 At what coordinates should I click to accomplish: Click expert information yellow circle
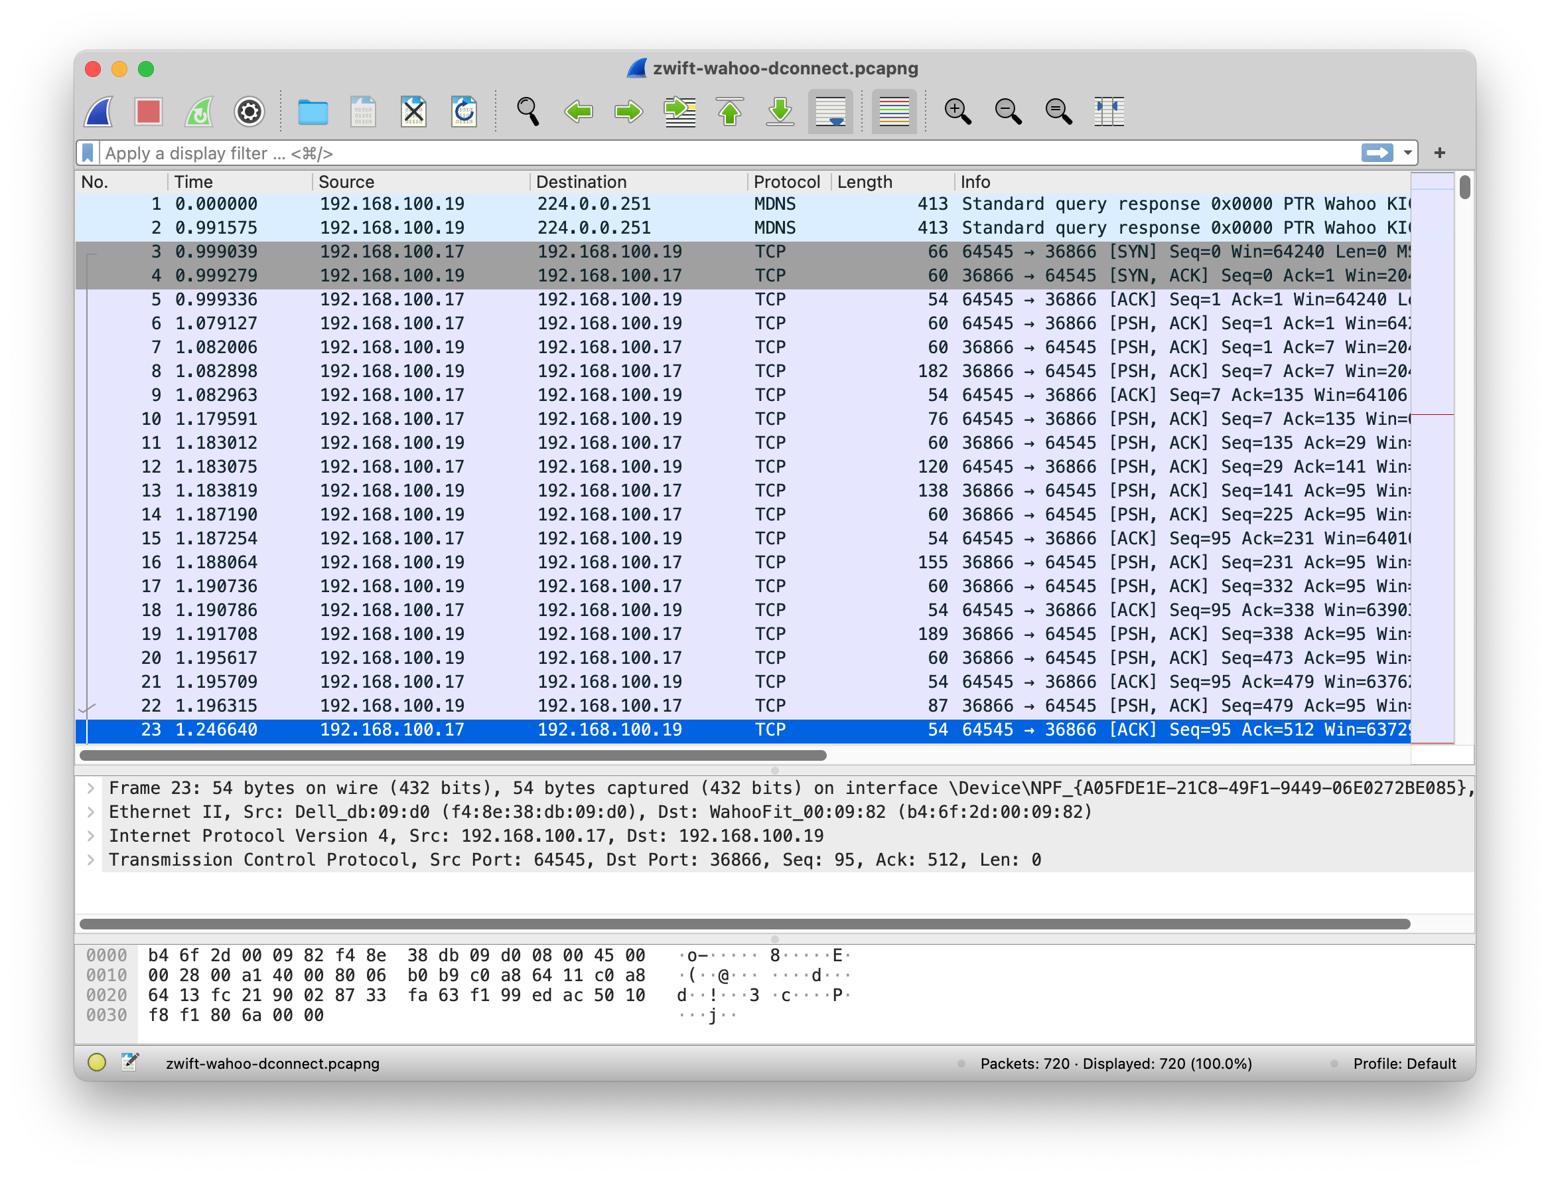coord(97,1063)
